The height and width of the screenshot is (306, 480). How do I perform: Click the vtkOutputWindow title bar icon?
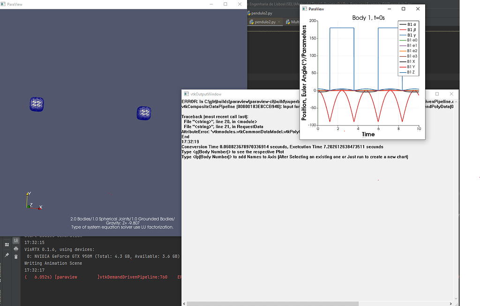[x=186, y=94]
